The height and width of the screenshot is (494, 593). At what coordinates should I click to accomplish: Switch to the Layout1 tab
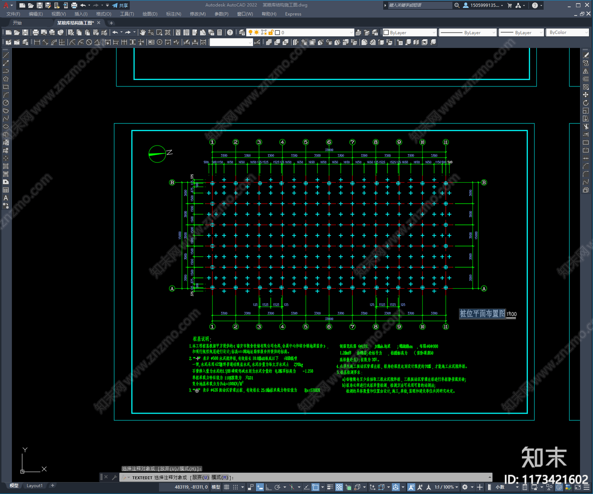(x=34, y=485)
